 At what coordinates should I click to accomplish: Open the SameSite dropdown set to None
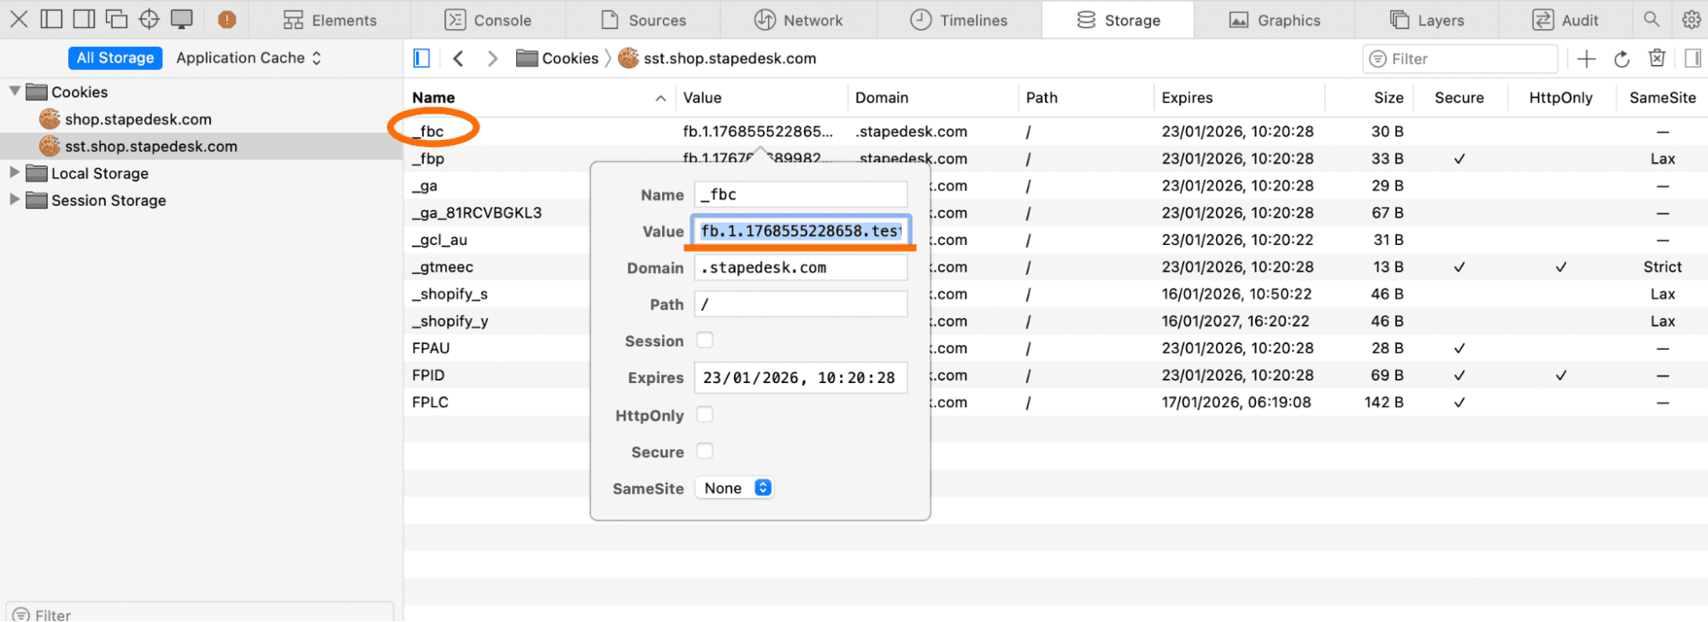[736, 488]
